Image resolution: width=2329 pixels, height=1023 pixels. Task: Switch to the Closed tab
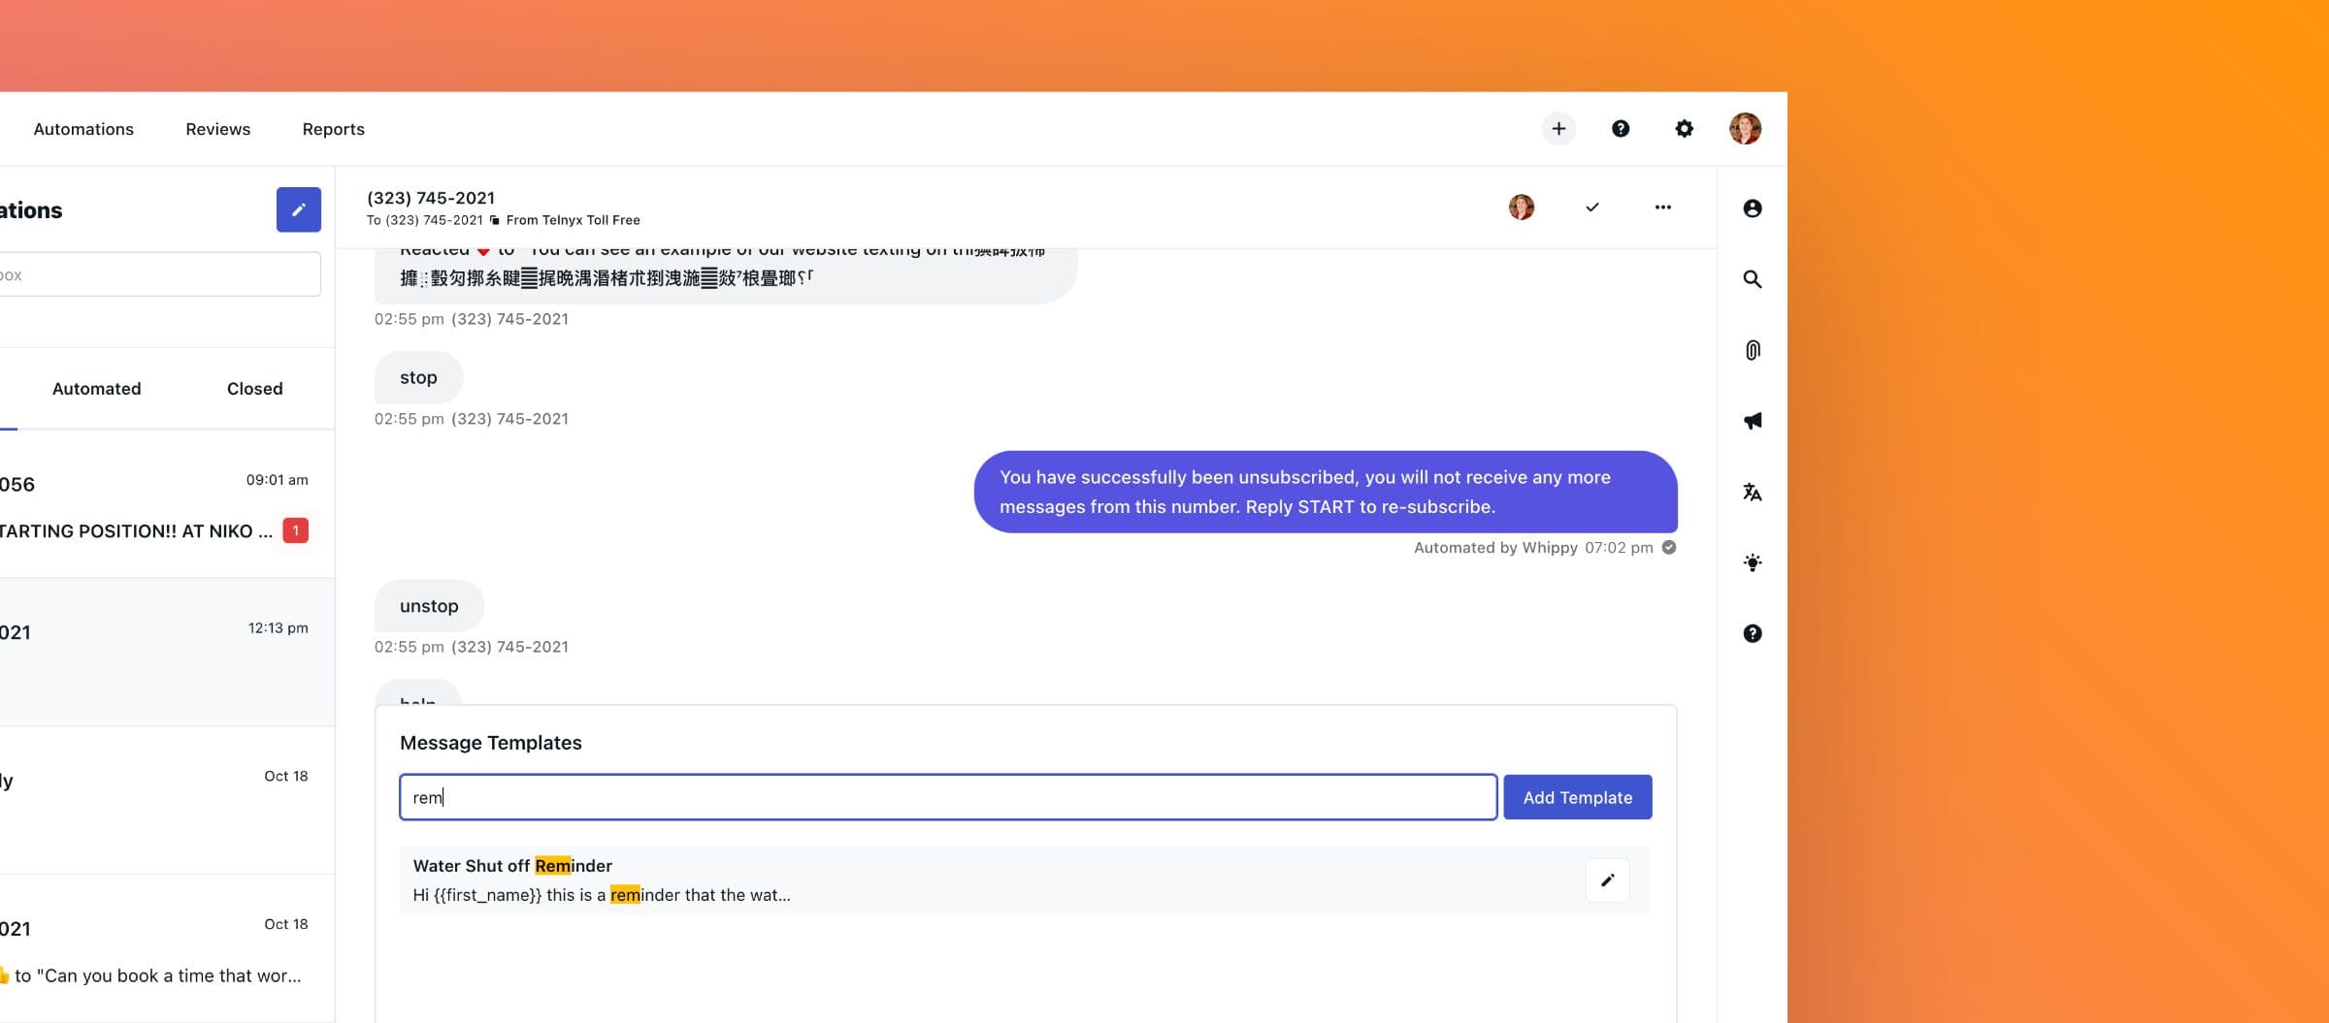(x=254, y=389)
